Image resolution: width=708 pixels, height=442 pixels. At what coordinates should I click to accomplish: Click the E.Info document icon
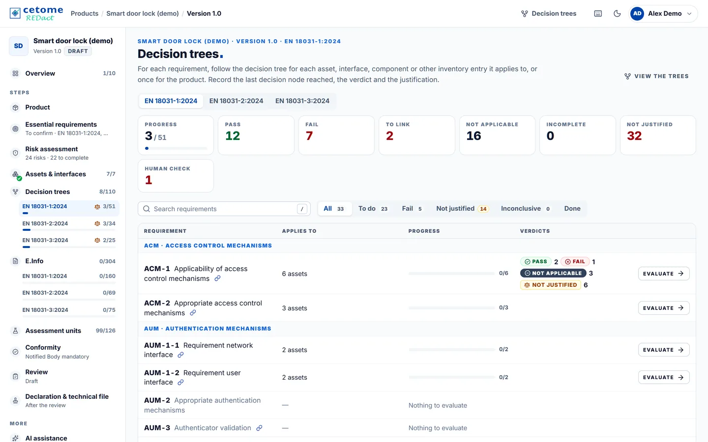(x=15, y=261)
